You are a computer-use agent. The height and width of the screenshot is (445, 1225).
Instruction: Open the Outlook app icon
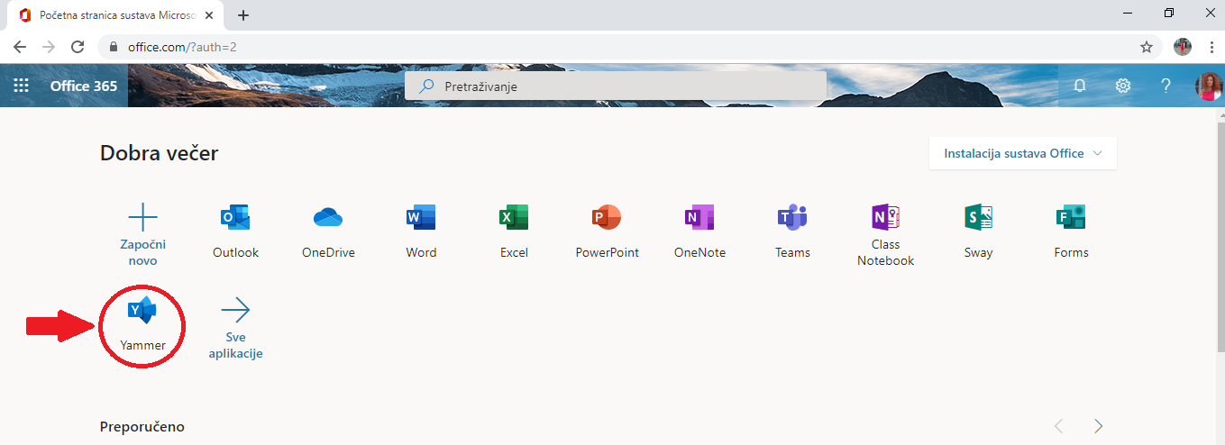(x=235, y=218)
